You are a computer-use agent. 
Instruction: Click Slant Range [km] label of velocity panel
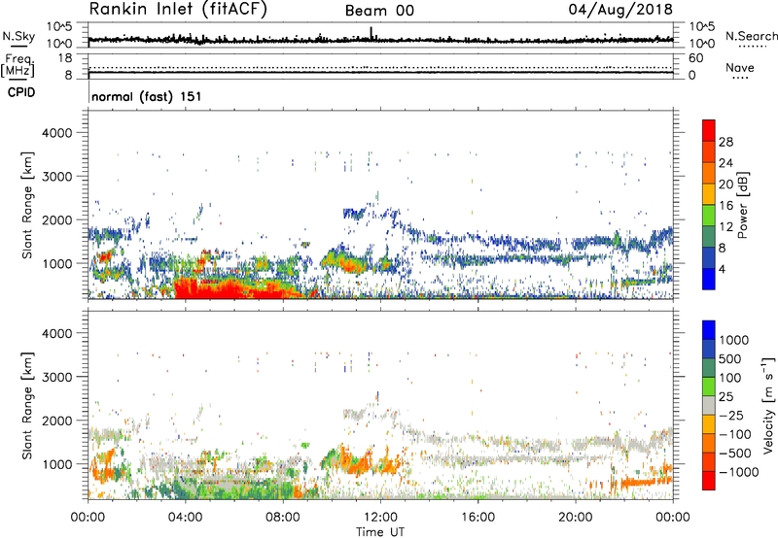[x=27, y=405]
